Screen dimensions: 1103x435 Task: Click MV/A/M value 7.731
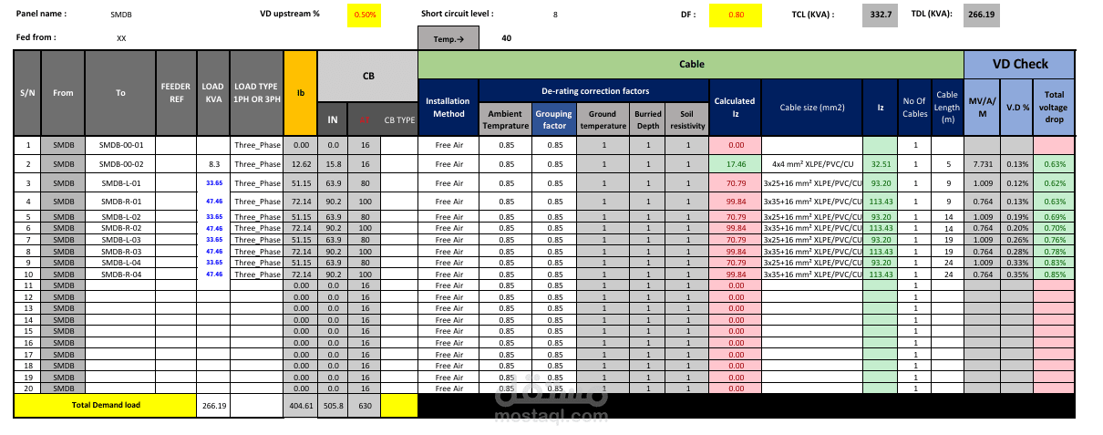click(x=982, y=164)
